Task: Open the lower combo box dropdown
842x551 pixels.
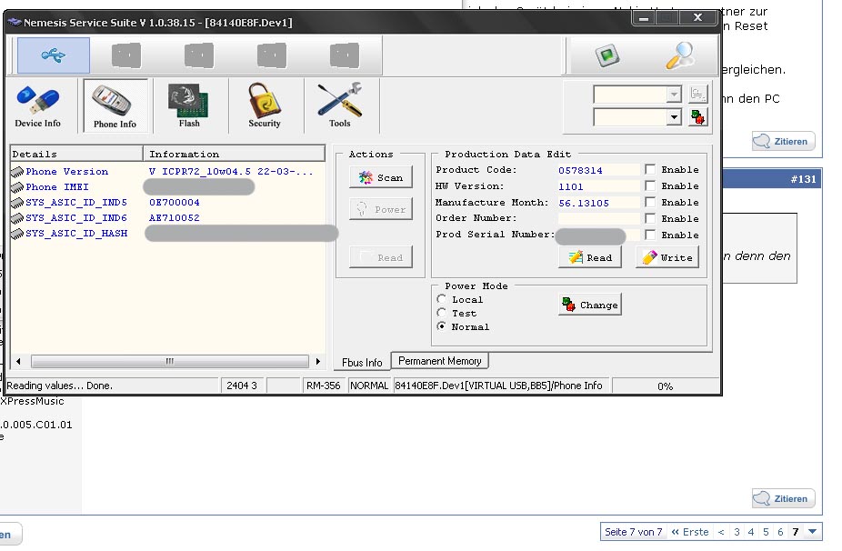Action: point(674,117)
